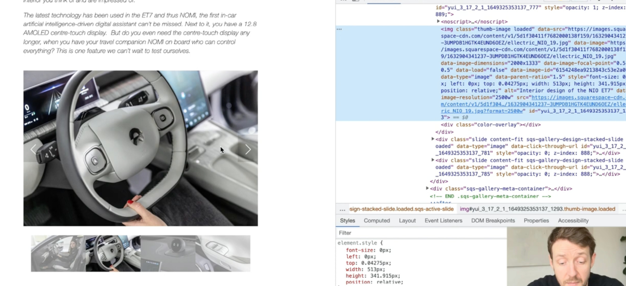Select the img thumb-image breadcrumb item
626x286 pixels.
click(537, 209)
